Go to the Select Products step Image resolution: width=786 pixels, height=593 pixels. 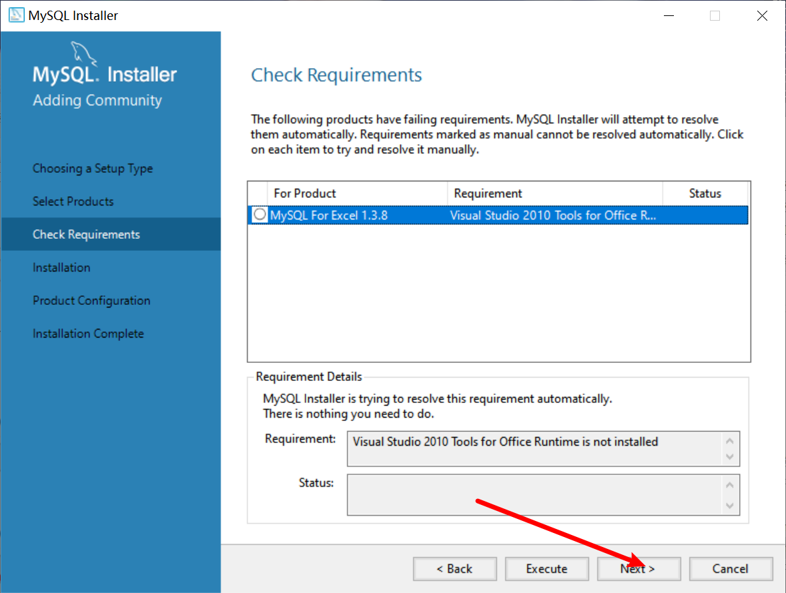73,201
